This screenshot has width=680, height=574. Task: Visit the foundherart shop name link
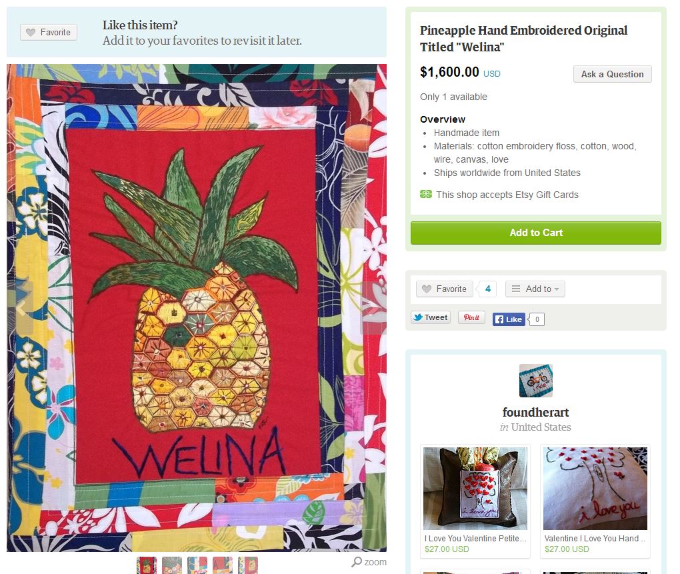coord(535,412)
